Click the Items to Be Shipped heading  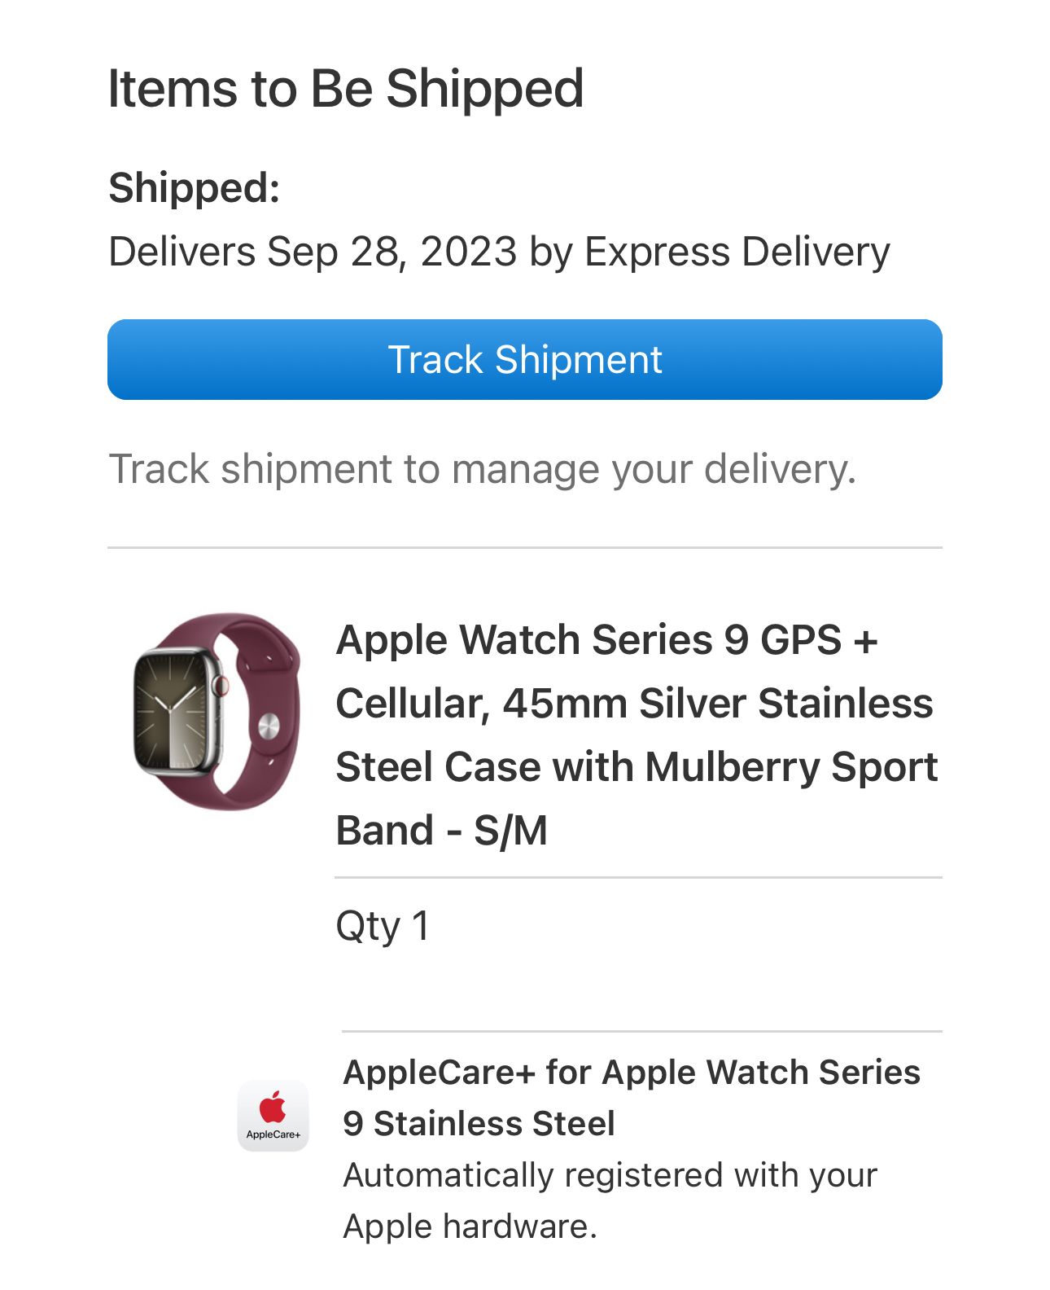(346, 88)
